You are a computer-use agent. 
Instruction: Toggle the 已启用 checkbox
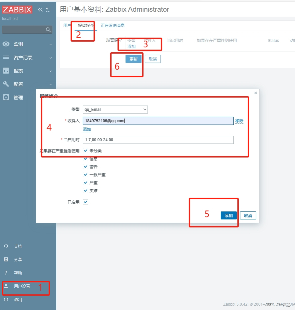coord(86,202)
